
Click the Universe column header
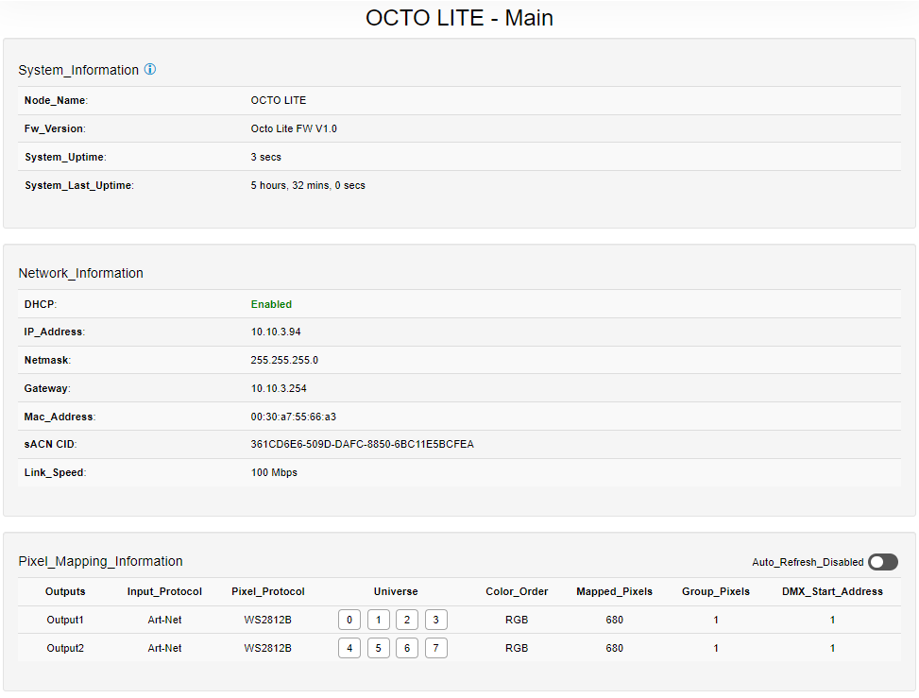click(396, 591)
